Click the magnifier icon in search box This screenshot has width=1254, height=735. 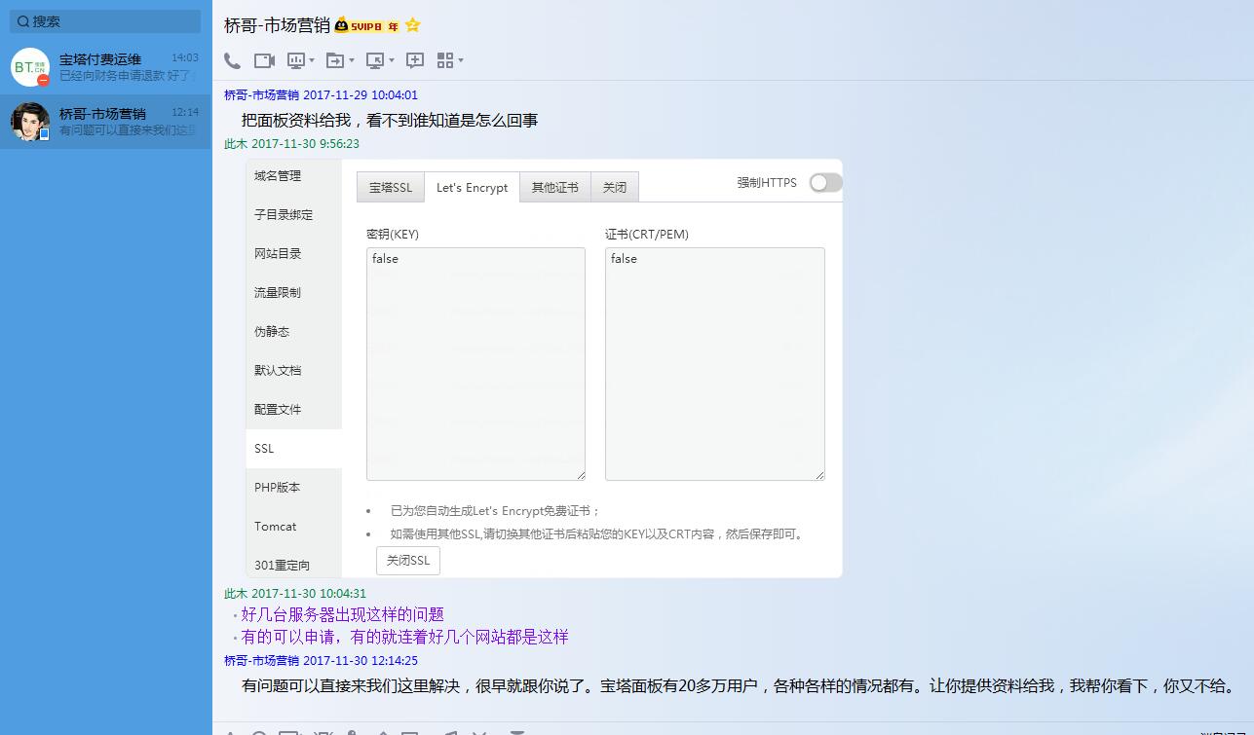coord(23,20)
